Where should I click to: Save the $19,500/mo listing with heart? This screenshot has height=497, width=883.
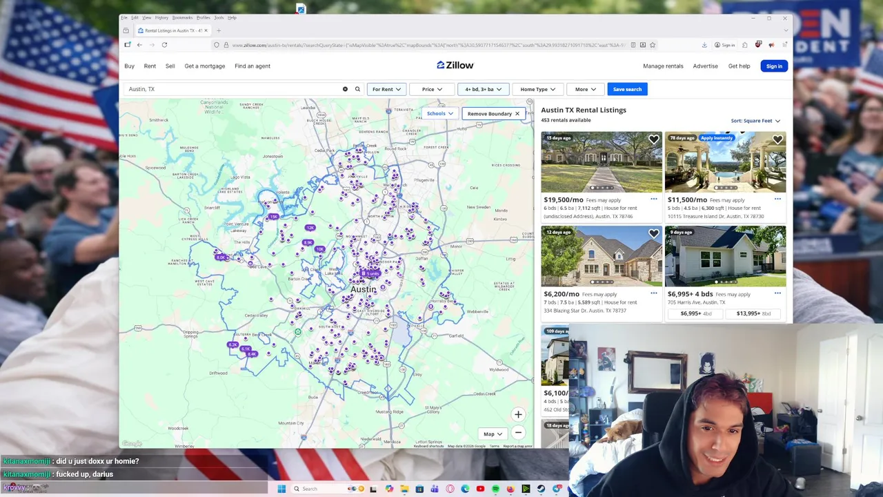(653, 139)
